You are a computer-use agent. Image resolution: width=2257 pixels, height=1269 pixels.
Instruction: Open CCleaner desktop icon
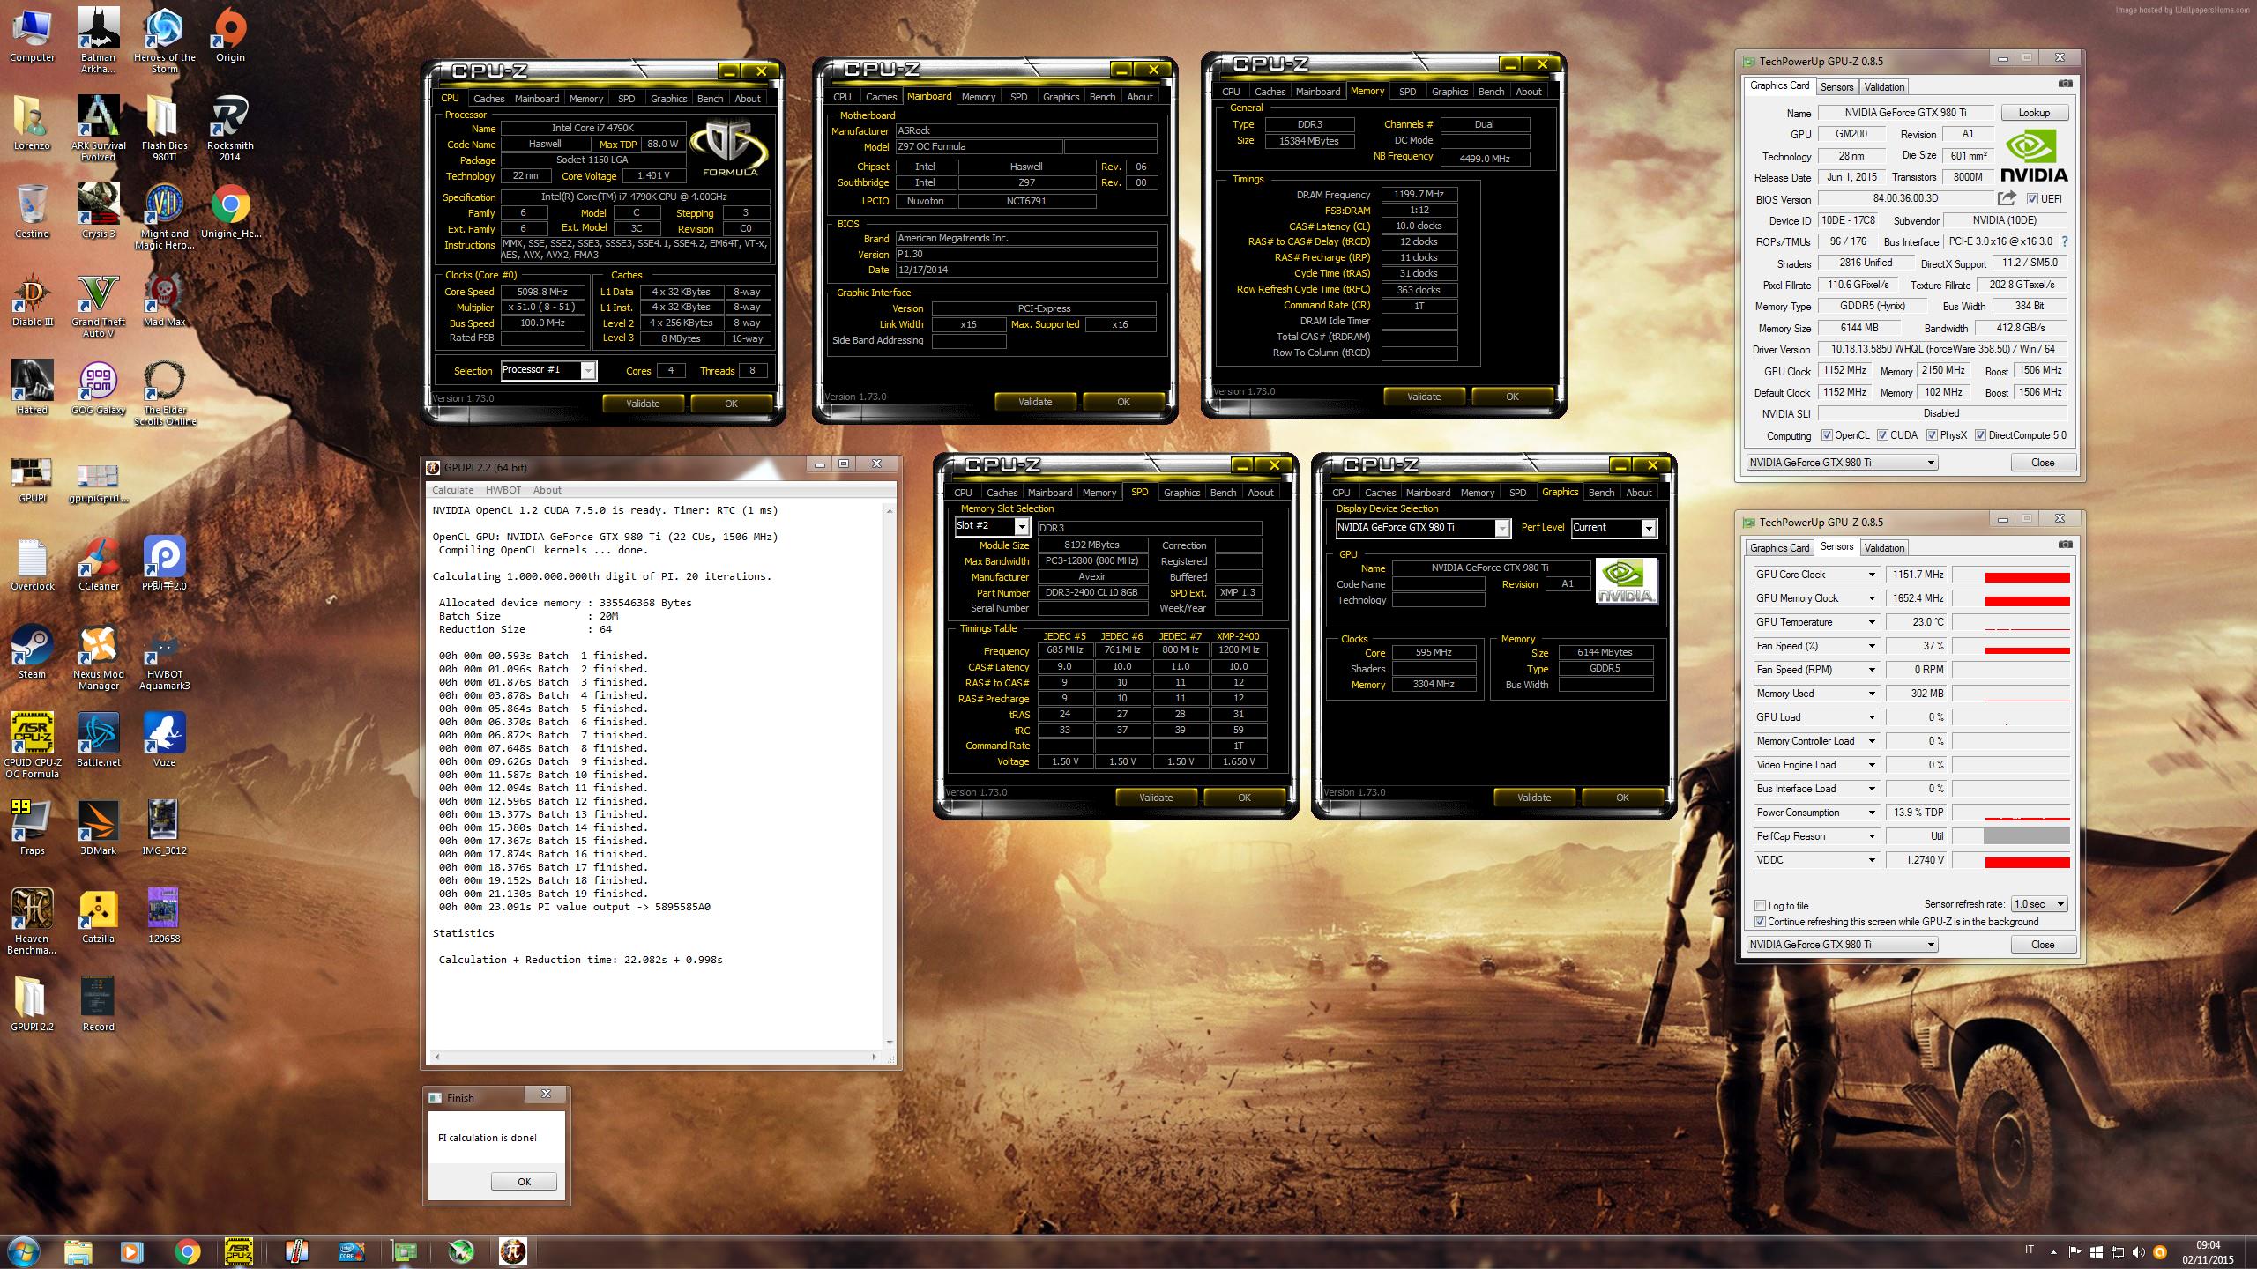coord(98,564)
